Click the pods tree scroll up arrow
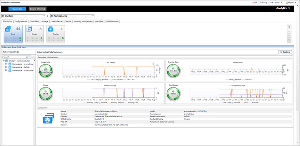The height and width of the screenshot is (146, 300). tap(34, 60)
